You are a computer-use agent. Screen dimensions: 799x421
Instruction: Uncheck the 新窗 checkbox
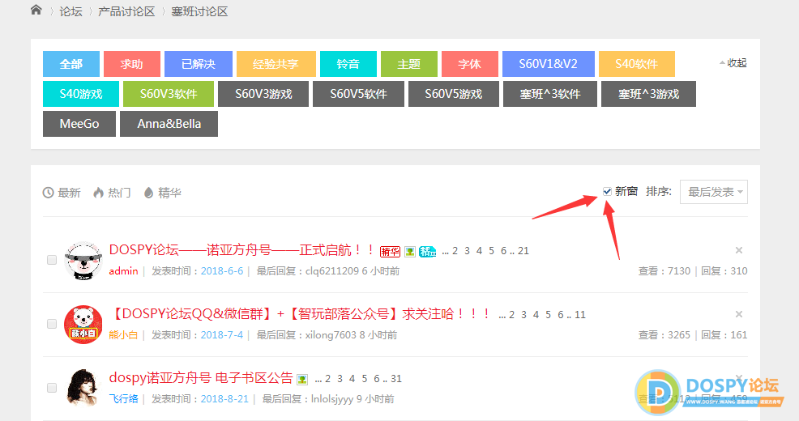coord(607,191)
